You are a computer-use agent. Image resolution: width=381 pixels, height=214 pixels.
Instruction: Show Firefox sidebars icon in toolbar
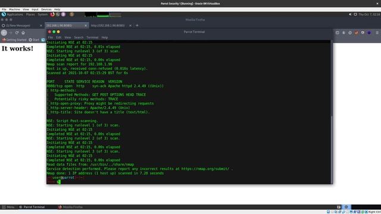[338, 33]
